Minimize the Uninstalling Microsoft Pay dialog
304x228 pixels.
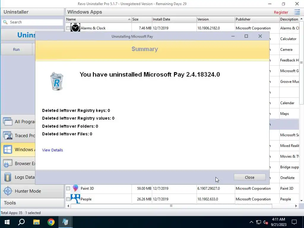(233, 36)
